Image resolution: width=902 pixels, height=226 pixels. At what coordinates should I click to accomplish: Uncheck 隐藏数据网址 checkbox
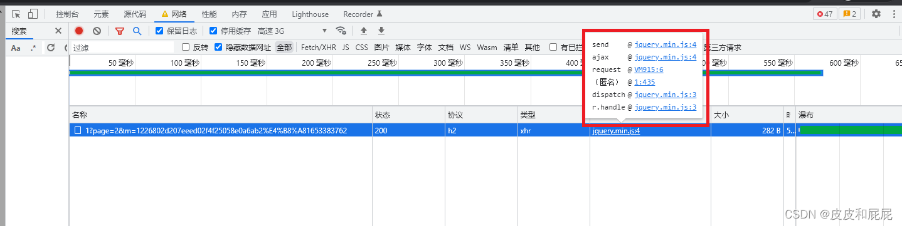[218, 47]
